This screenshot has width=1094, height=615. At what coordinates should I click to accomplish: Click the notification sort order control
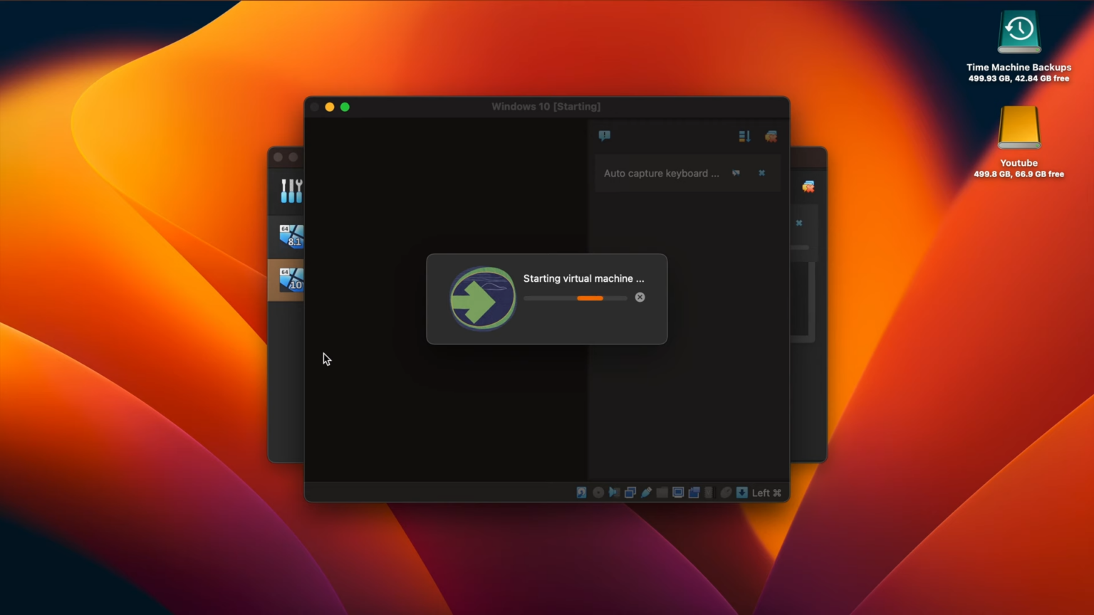[744, 136]
